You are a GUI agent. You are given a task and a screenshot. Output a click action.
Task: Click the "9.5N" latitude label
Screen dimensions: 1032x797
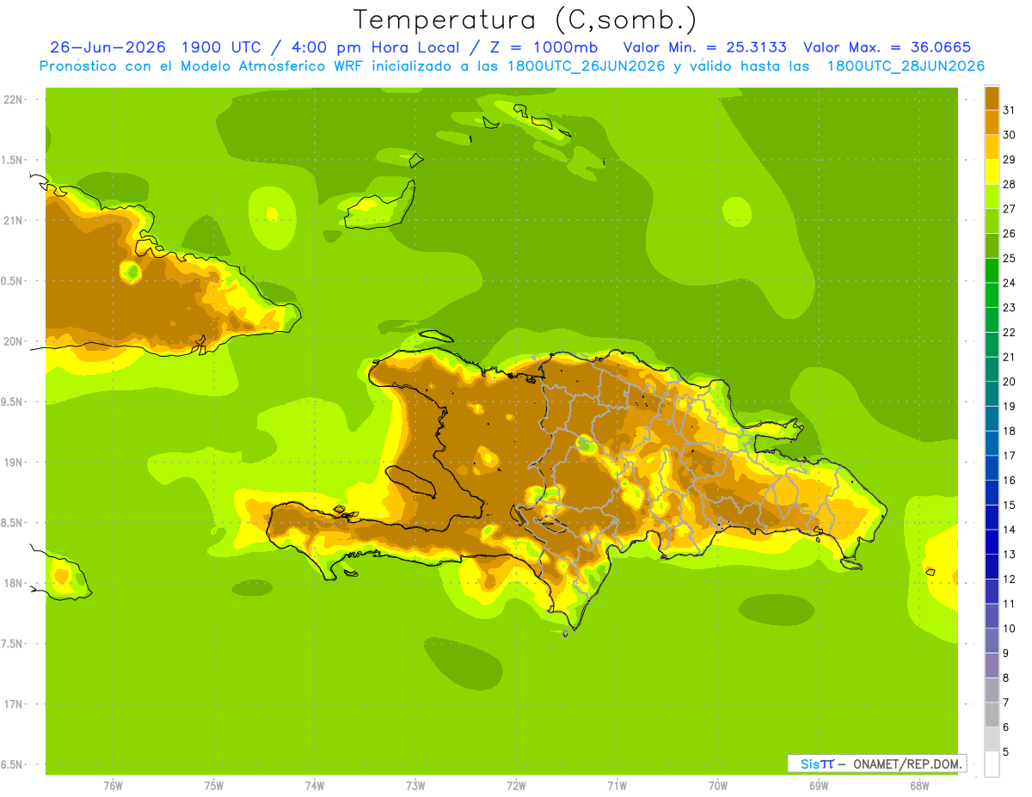12,402
